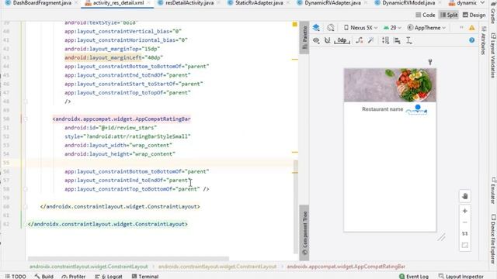This screenshot has width=497, height=279.
Task: Click the first ConstraintLayout breadcrumb
Action: pos(89,267)
